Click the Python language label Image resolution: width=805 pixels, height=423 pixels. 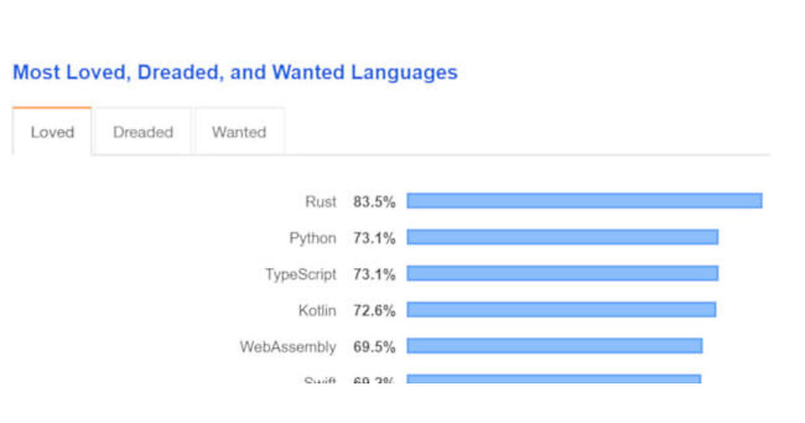[x=313, y=238]
